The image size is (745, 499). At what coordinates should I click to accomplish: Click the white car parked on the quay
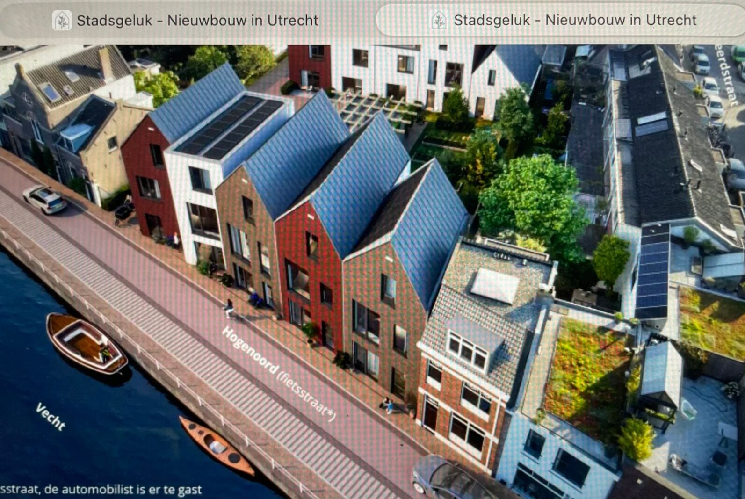(45, 199)
